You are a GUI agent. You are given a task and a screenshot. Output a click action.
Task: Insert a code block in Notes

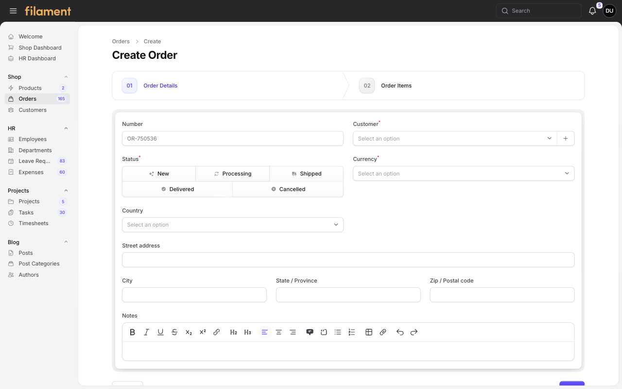click(x=324, y=332)
